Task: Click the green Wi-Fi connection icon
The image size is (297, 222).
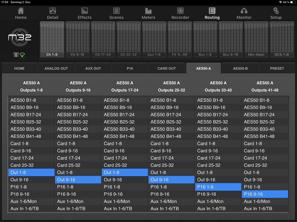Action: (22, 55)
